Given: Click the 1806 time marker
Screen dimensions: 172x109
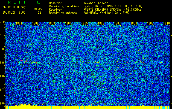Looking at the screenshot, I should point(101,23).
